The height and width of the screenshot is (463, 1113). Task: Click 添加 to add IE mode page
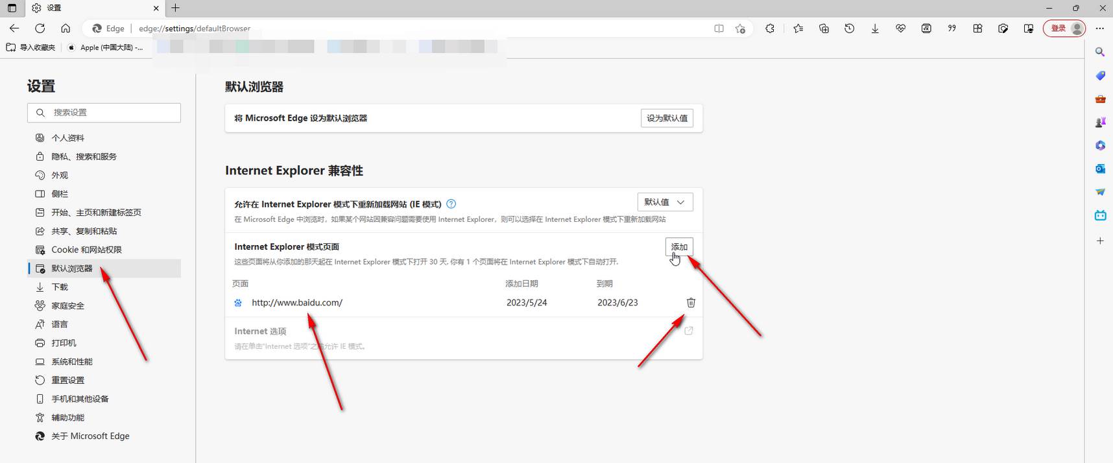pos(679,247)
